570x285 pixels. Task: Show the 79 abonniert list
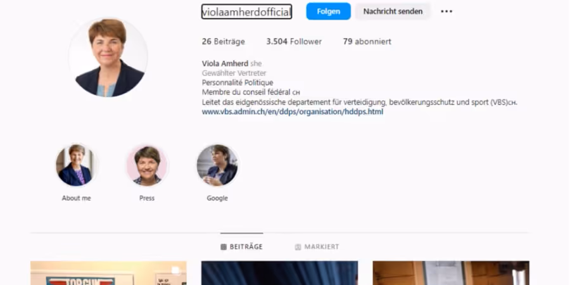click(x=367, y=41)
